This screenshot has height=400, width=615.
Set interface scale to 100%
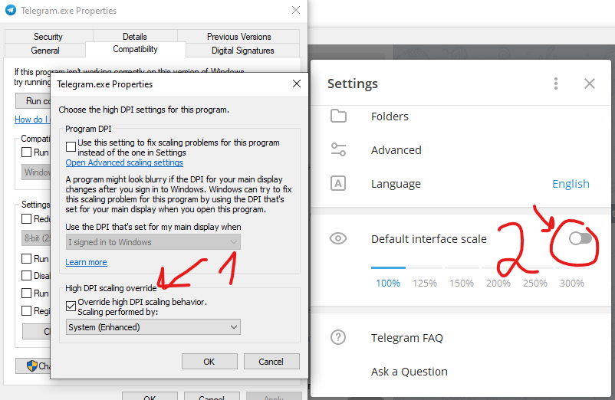[x=388, y=283]
